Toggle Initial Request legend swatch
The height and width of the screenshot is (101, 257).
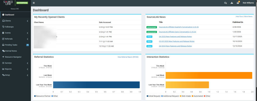point(147,96)
